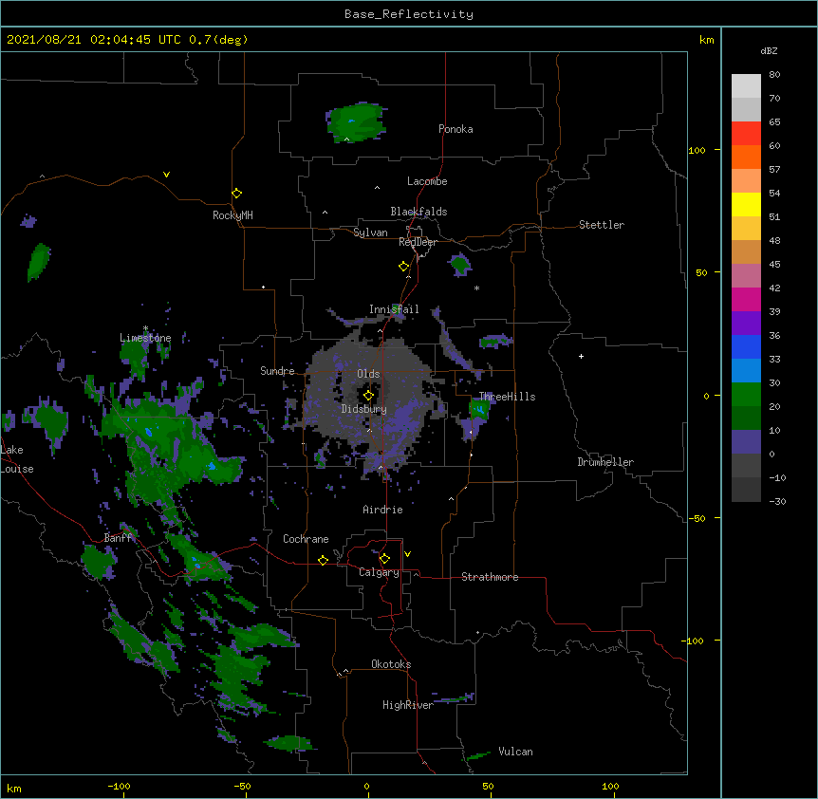Viewport: 818px width, 799px height.
Task: Click the Drumheller city label
Action: [605, 462]
